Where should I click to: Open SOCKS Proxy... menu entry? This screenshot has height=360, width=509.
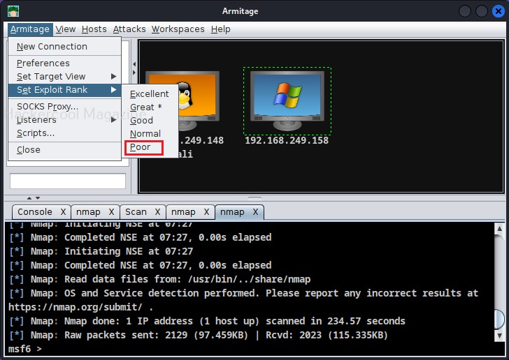(64, 107)
